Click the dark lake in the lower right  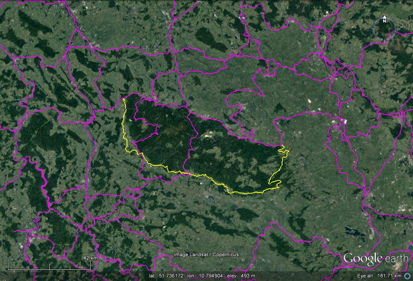pyautogui.click(x=353, y=231)
